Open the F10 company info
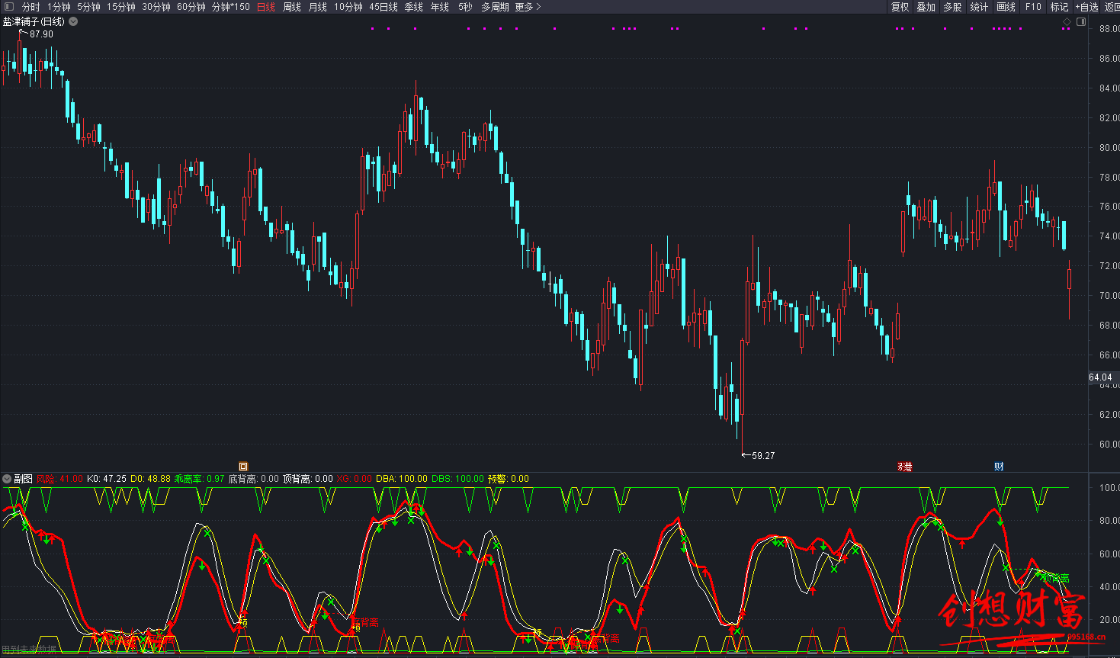 [1033, 7]
